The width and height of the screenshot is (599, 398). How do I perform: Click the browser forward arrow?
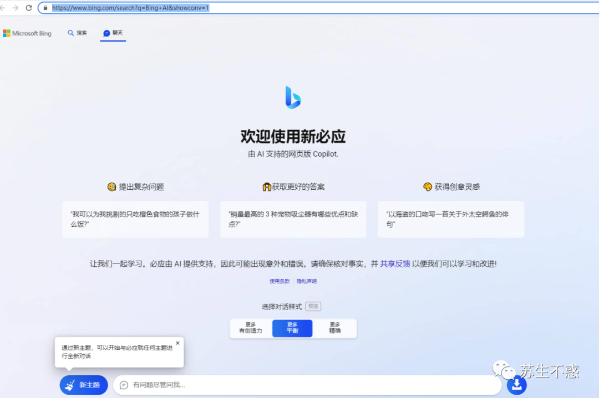(16, 8)
